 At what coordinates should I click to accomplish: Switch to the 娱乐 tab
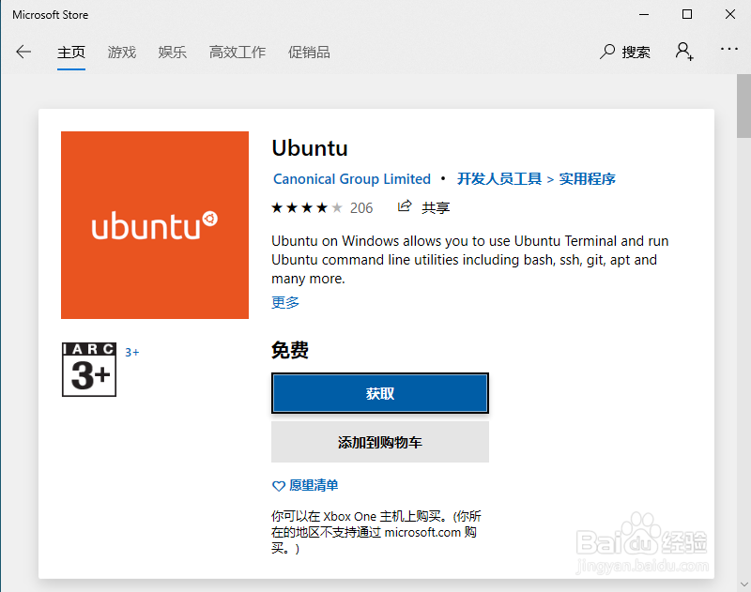point(173,52)
